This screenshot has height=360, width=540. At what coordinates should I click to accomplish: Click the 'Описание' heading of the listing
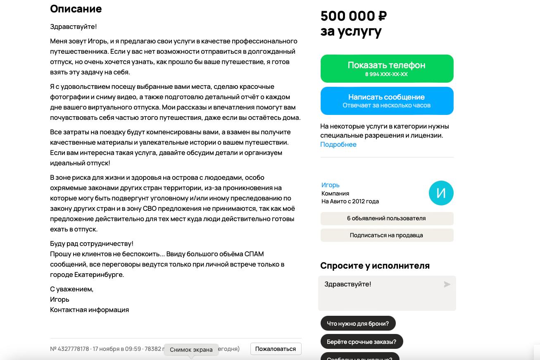tap(76, 9)
